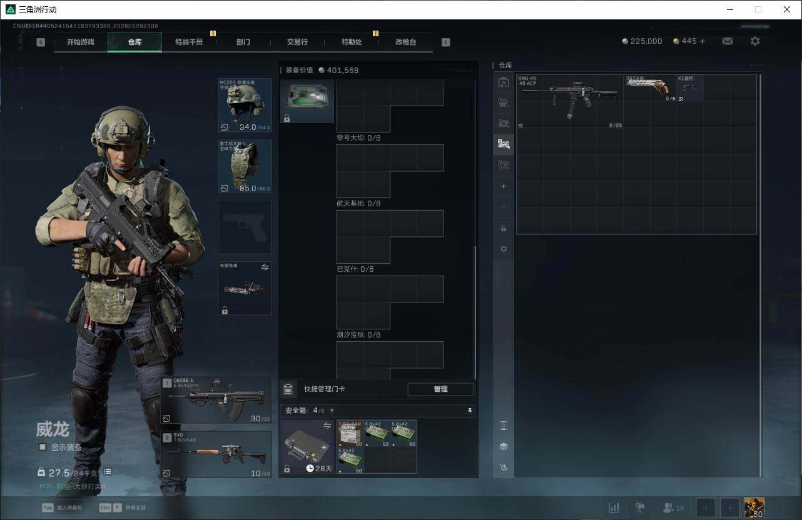Click the operator name 威龙

point(53,429)
